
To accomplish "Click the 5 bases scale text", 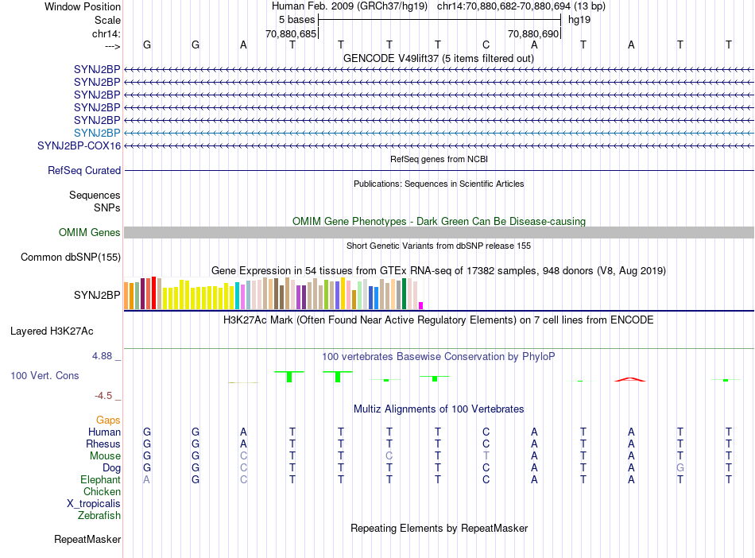I will click(x=296, y=20).
